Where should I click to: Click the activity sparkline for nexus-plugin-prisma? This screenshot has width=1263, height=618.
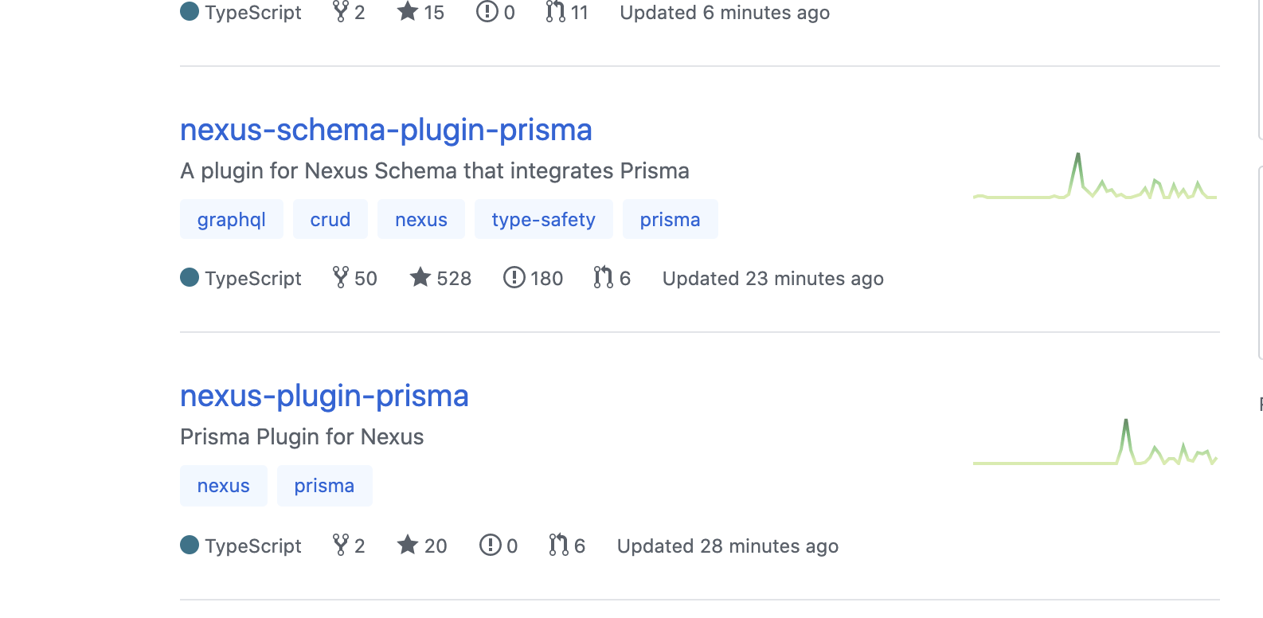pos(1095,446)
